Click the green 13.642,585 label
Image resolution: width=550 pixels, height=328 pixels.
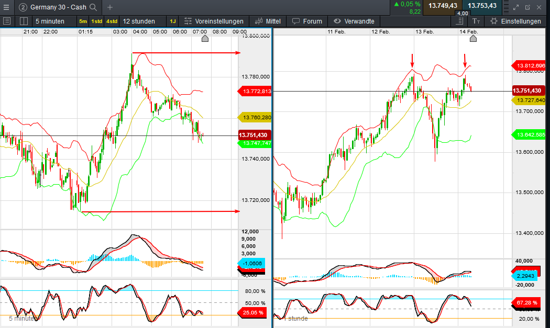tap(529, 135)
